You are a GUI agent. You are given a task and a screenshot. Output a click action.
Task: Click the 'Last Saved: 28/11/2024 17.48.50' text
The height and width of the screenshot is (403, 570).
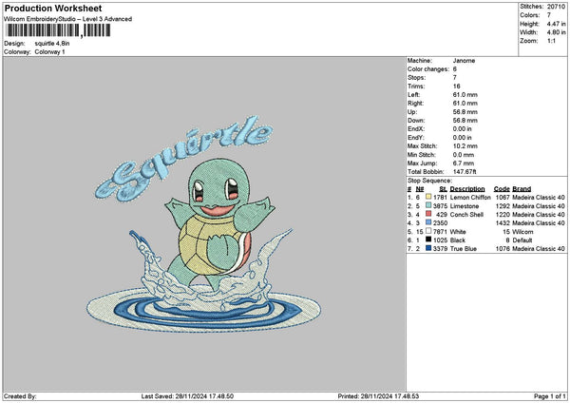[x=187, y=396]
